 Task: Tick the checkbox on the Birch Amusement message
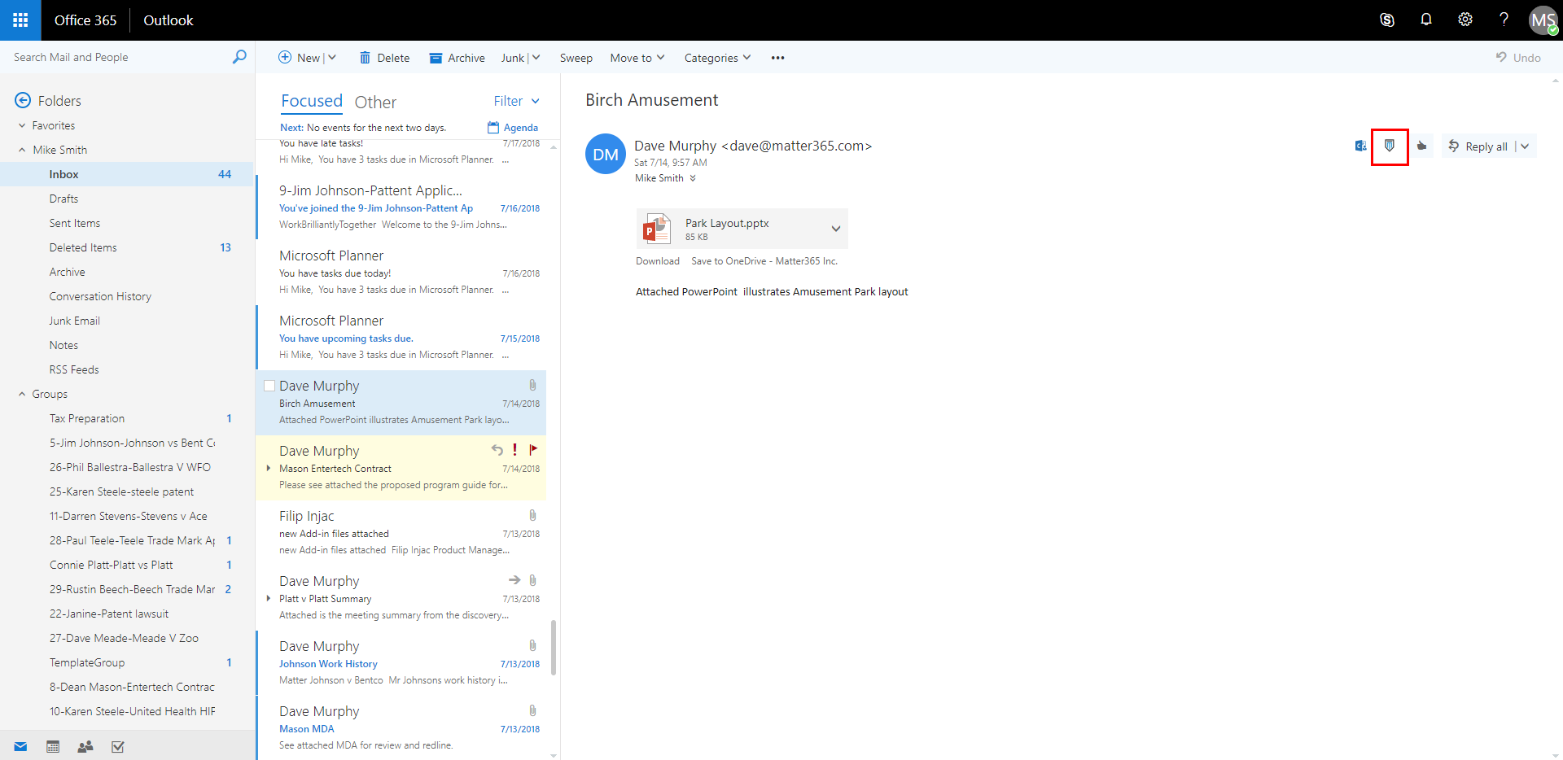[x=269, y=386]
